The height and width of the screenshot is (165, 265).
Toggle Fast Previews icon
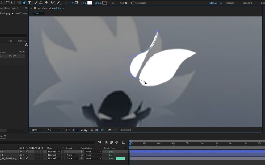(68, 130)
